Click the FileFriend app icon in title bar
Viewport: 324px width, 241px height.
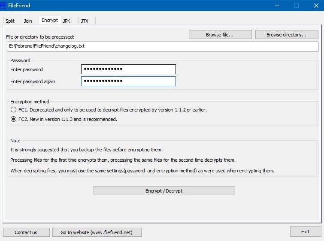[3, 6]
